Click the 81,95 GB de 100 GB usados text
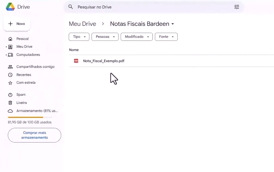 (29, 122)
